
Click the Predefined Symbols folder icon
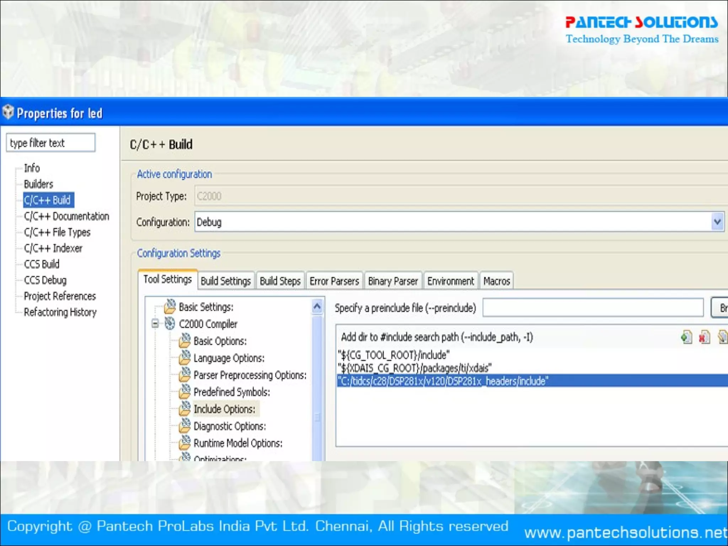pyautogui.click(x=185, y=392)
